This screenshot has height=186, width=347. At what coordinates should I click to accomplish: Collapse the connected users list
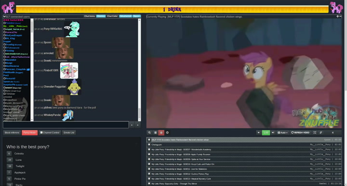pos(4,16)
